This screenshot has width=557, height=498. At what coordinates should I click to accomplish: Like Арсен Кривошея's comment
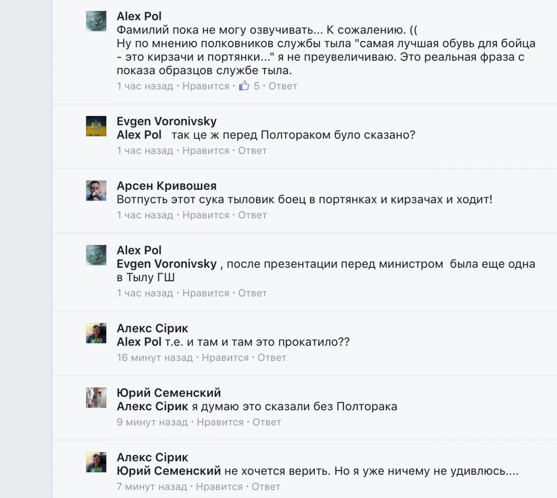206,215
